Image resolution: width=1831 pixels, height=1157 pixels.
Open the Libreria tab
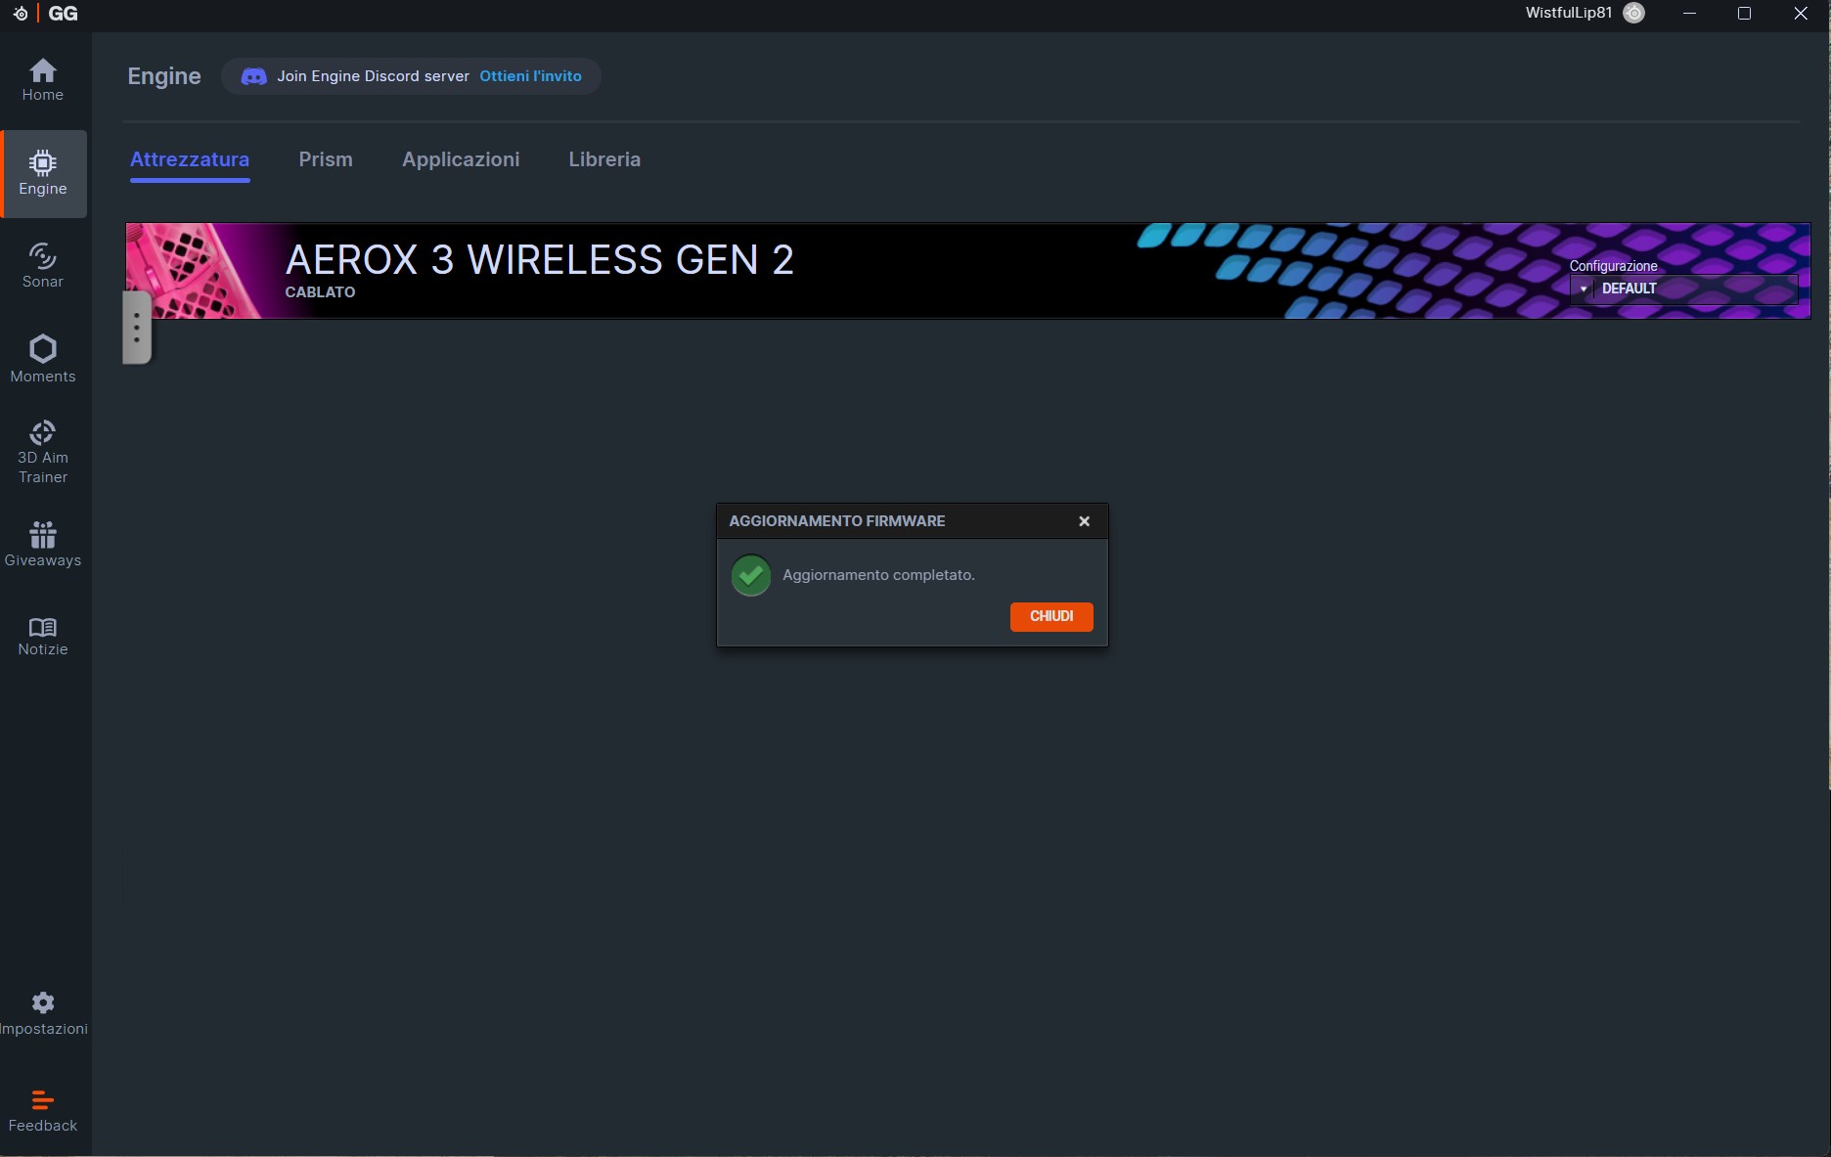pos(604,159)
